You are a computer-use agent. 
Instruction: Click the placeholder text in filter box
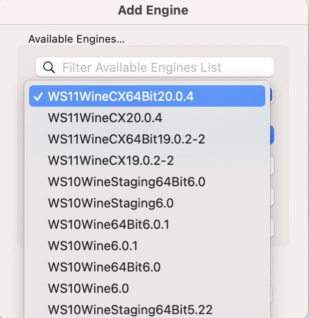pyautogui.click(x=142, y=67)
